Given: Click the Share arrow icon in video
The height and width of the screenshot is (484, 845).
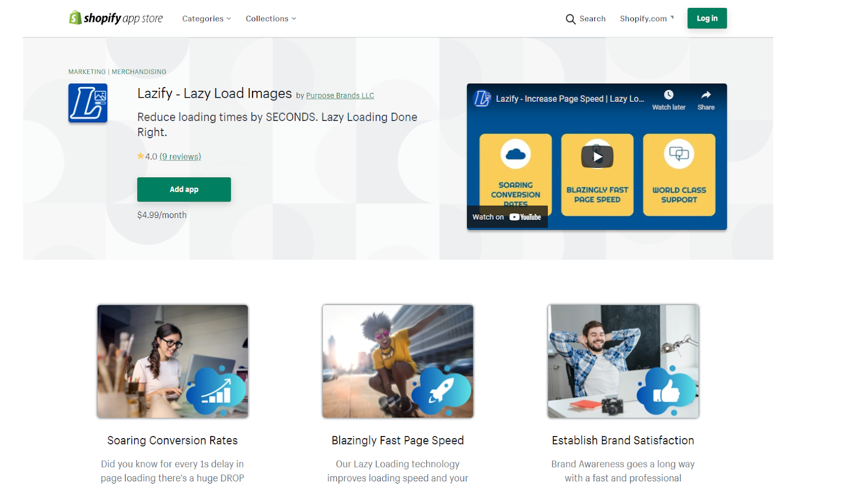Looking at the screenshot, I should 706,95.
